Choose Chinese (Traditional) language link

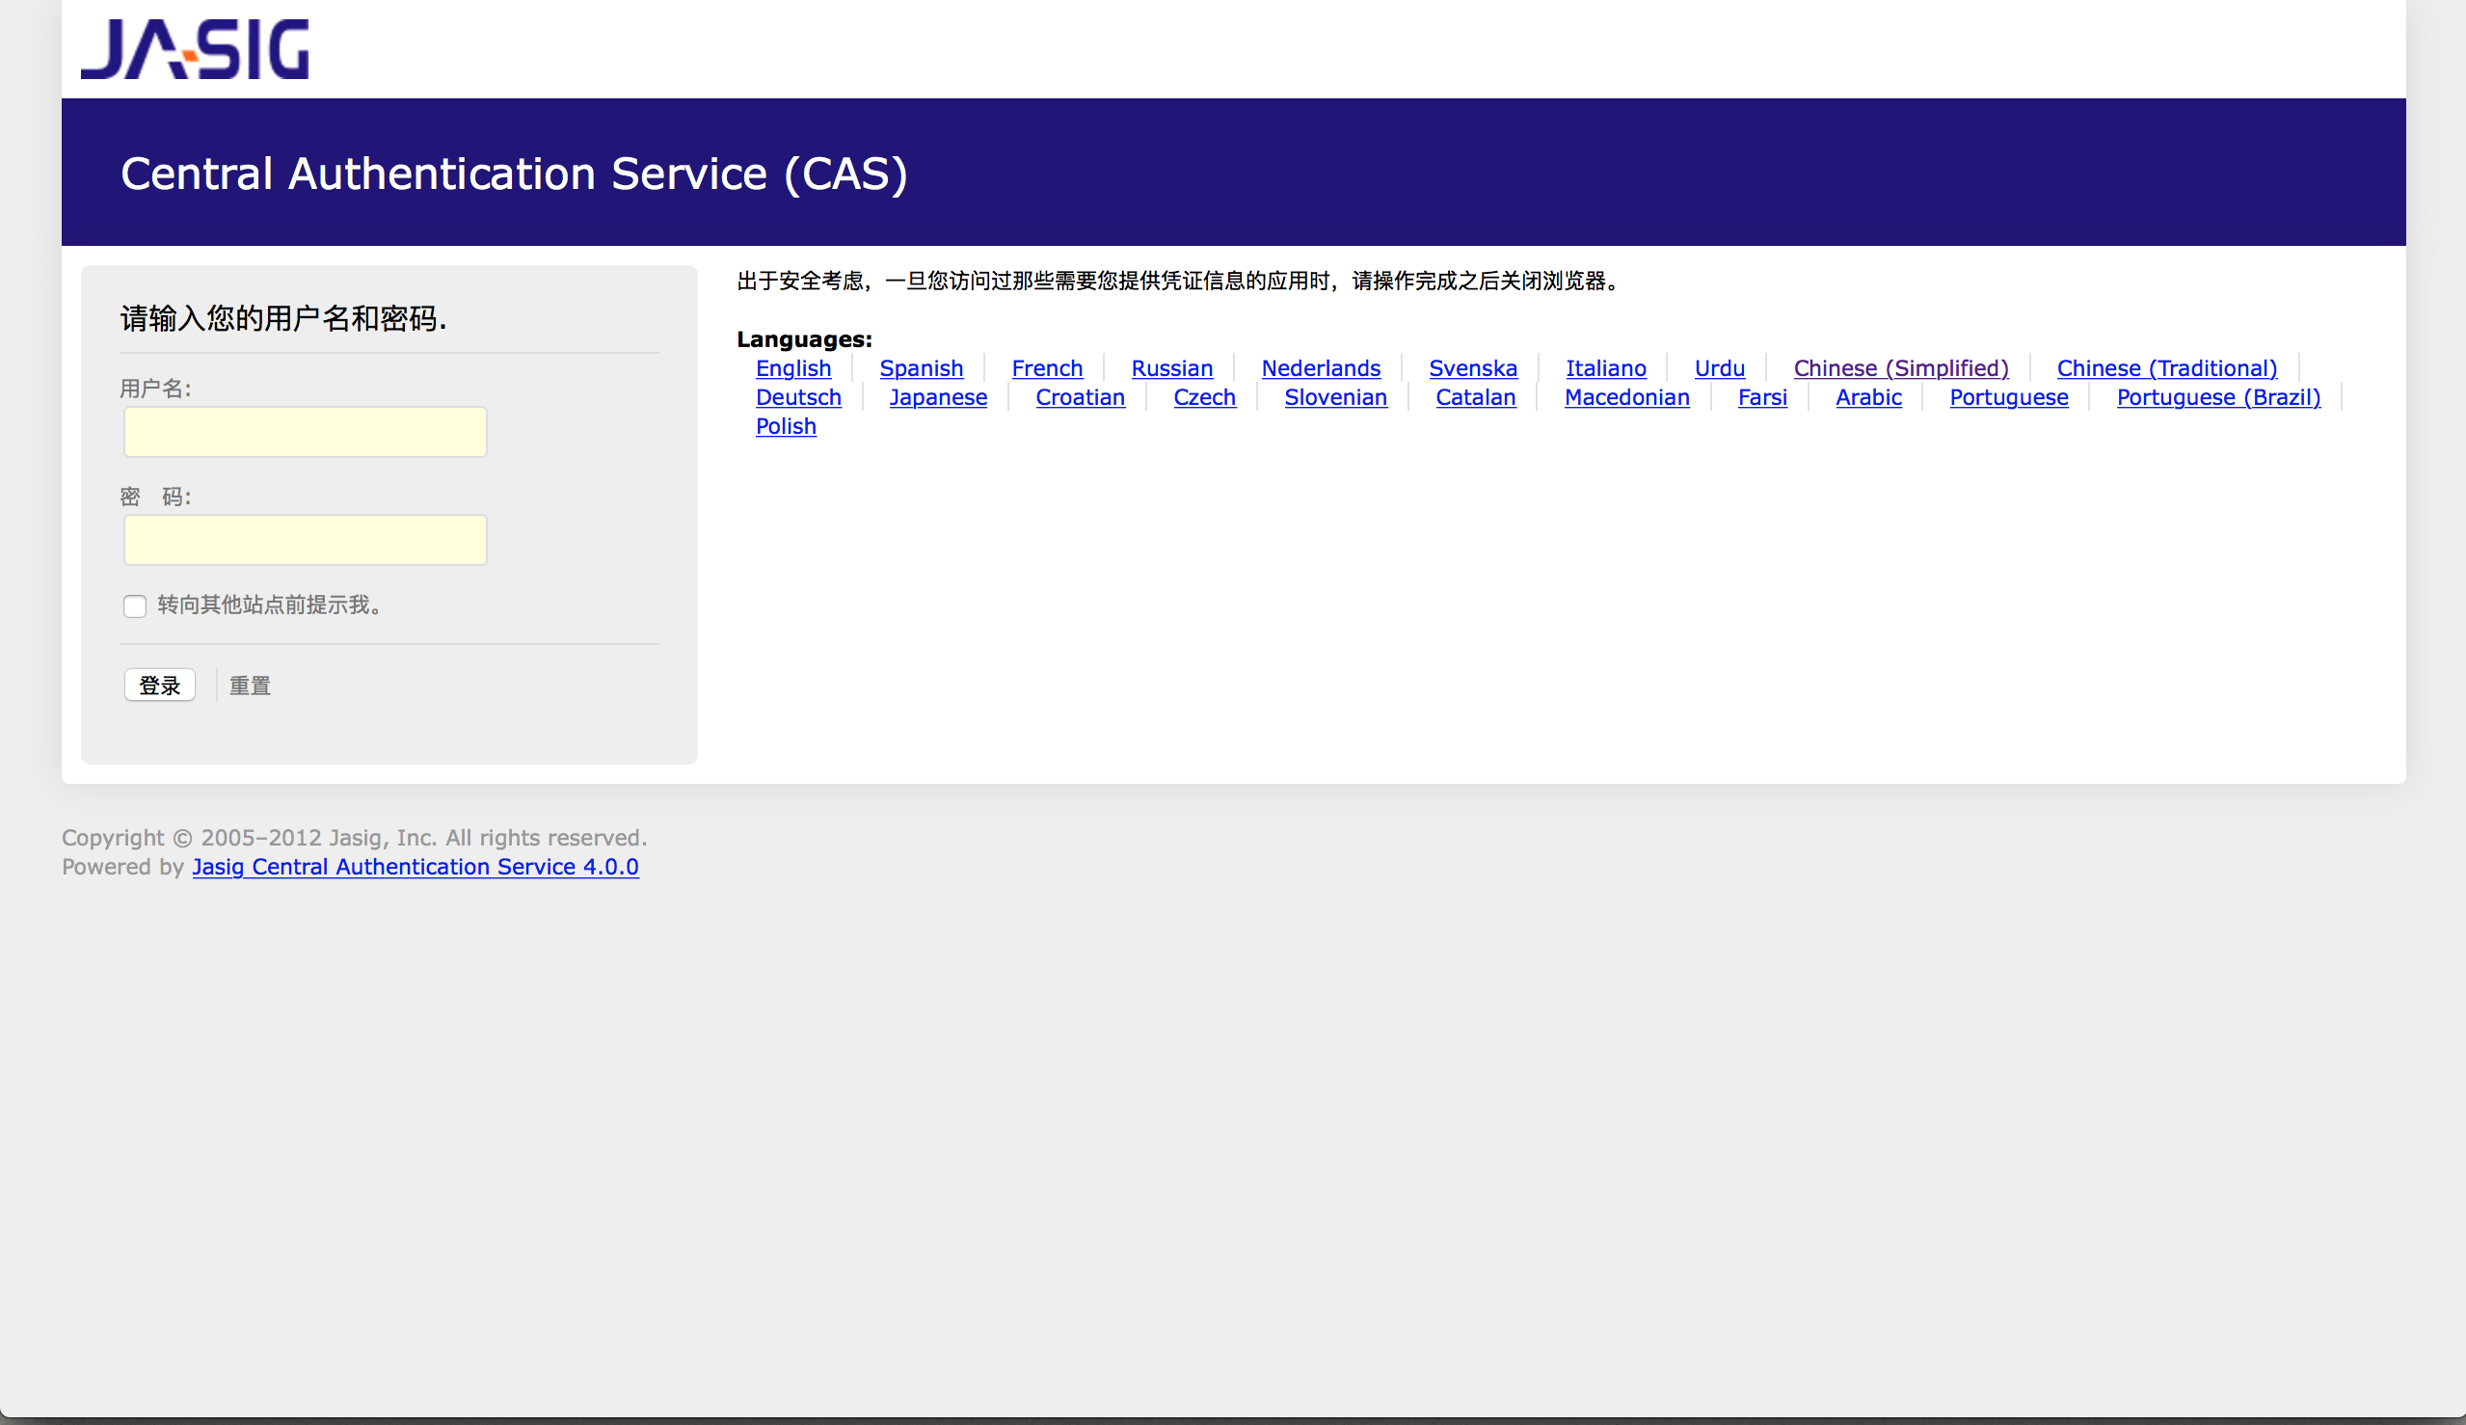[x=2165, y=368]
